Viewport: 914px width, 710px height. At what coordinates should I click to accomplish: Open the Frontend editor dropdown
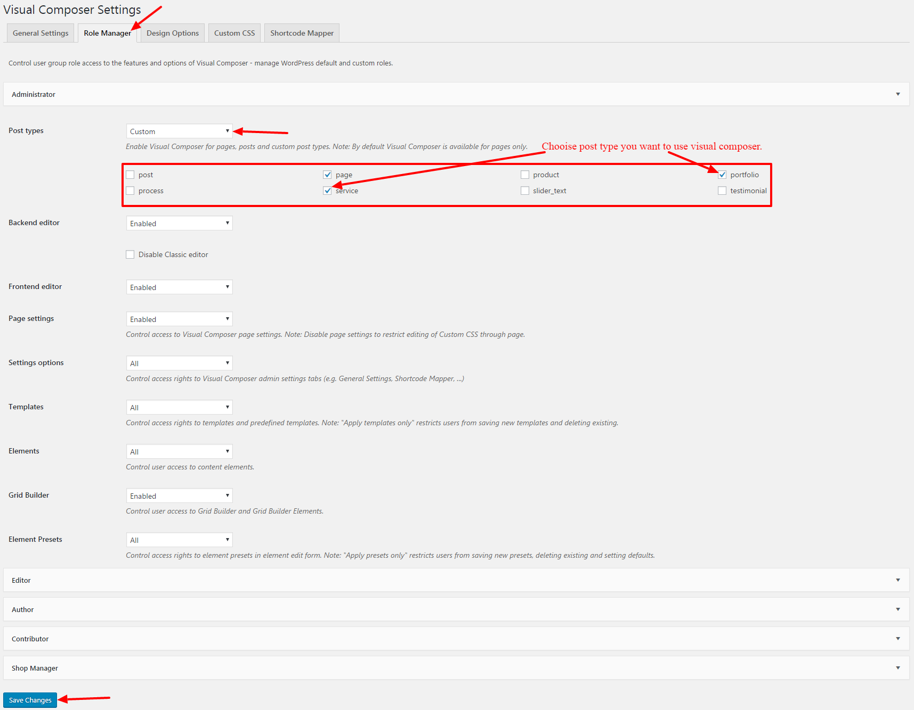pos(179,287)
